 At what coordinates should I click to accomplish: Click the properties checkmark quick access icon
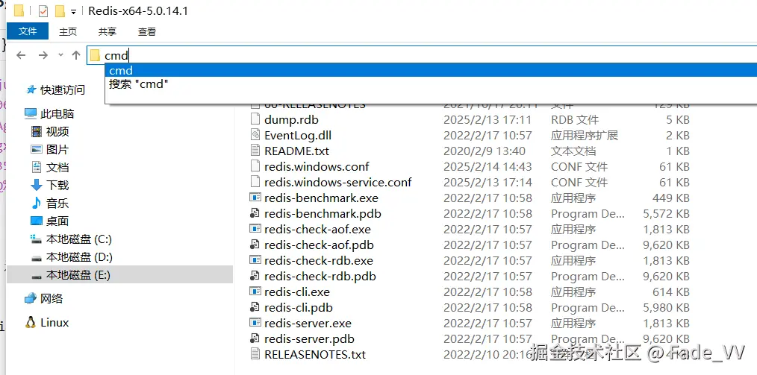(x=43, y=11)
